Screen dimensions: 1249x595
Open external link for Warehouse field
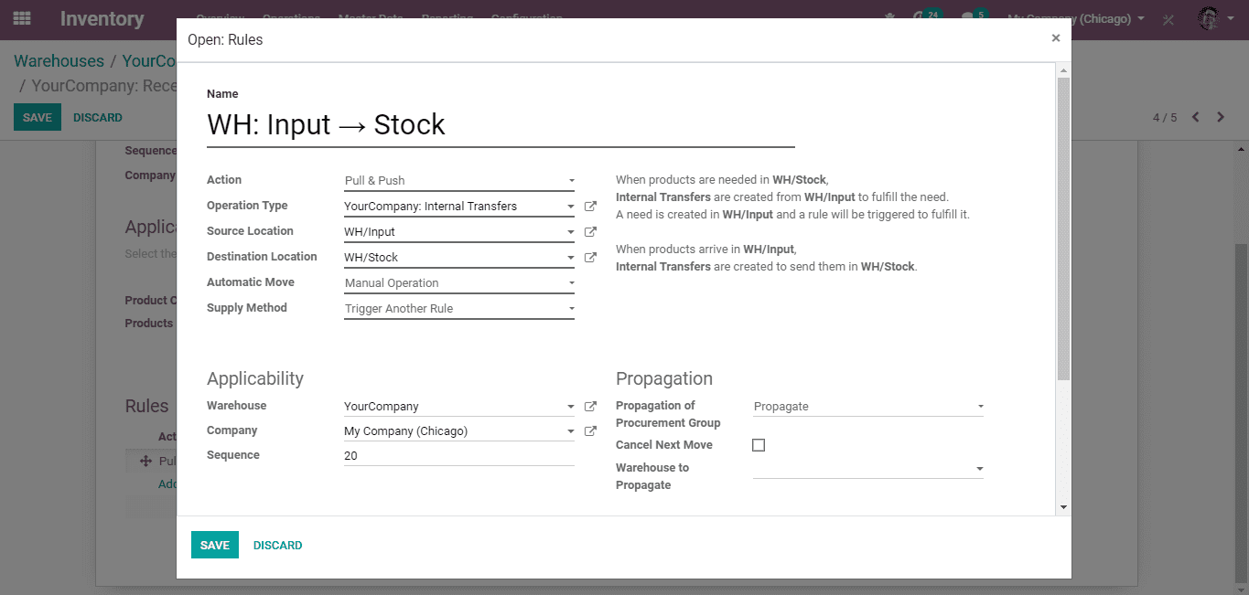[x=590, y=407]
